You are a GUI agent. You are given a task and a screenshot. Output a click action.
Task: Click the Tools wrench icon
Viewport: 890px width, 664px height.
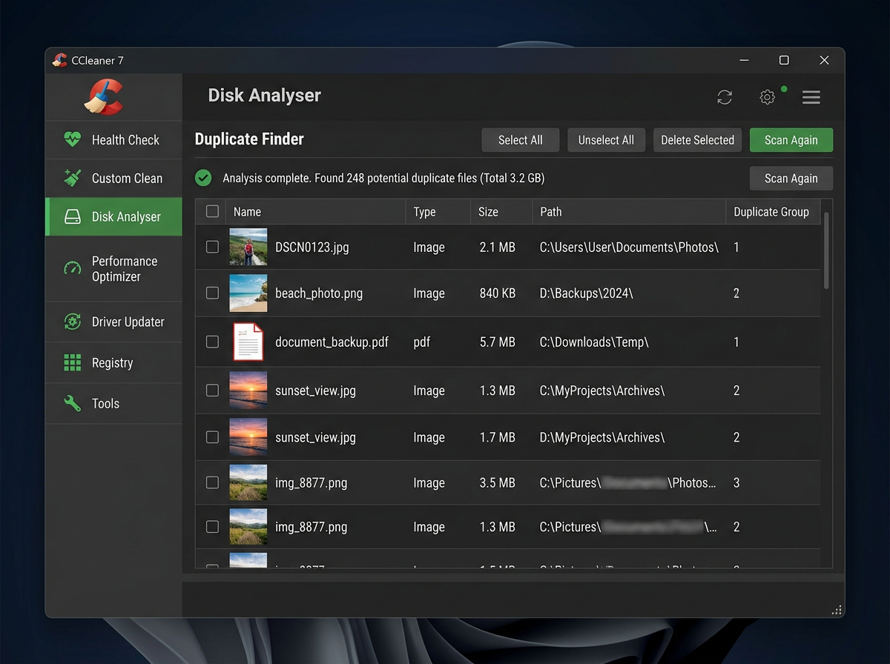(72, 403)
